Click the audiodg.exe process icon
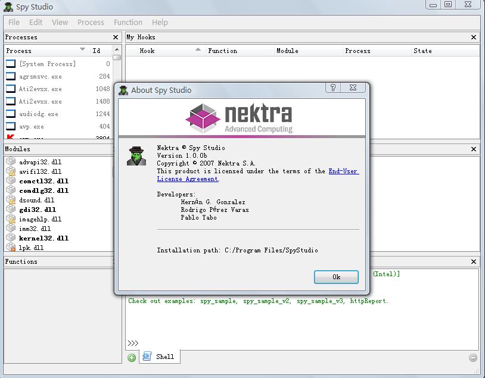 pyautogui.click(x=11, y=114)
